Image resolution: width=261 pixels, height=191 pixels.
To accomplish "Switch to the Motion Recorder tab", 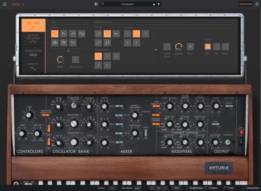I will point(33,39).
